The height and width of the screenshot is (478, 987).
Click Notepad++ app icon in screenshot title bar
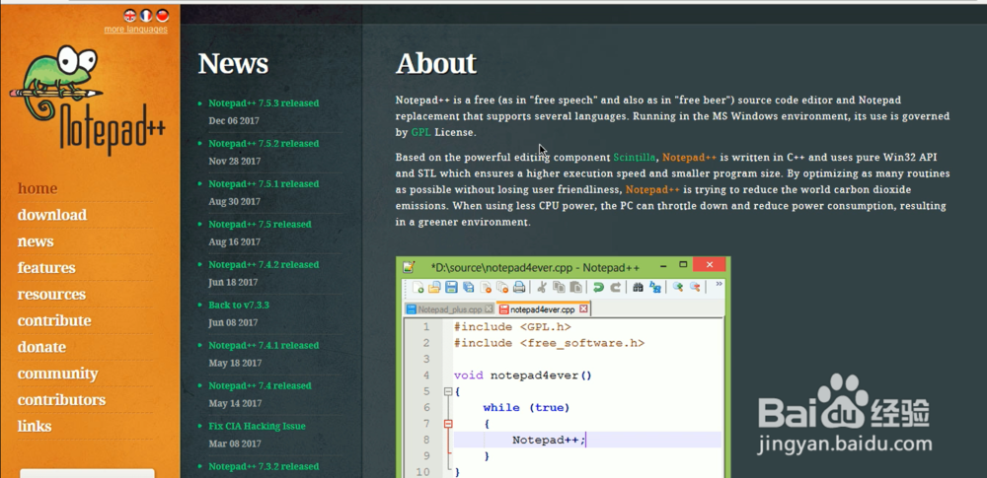(x=410, y=267)
